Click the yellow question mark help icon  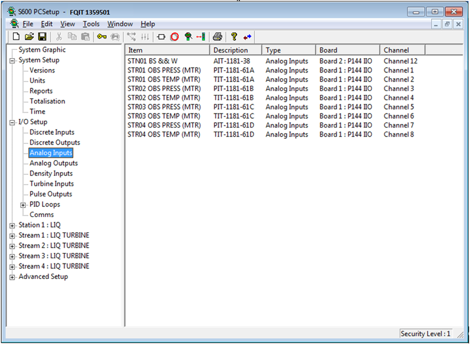click(234, 37)
